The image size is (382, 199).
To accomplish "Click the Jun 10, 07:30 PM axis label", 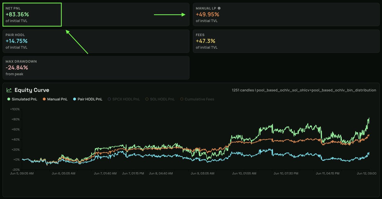I will tap(286, 174).
